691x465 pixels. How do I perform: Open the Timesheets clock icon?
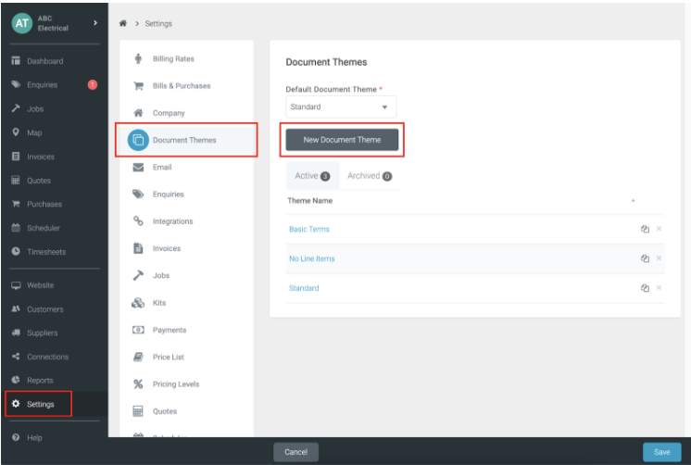click(x=16, y=252)
